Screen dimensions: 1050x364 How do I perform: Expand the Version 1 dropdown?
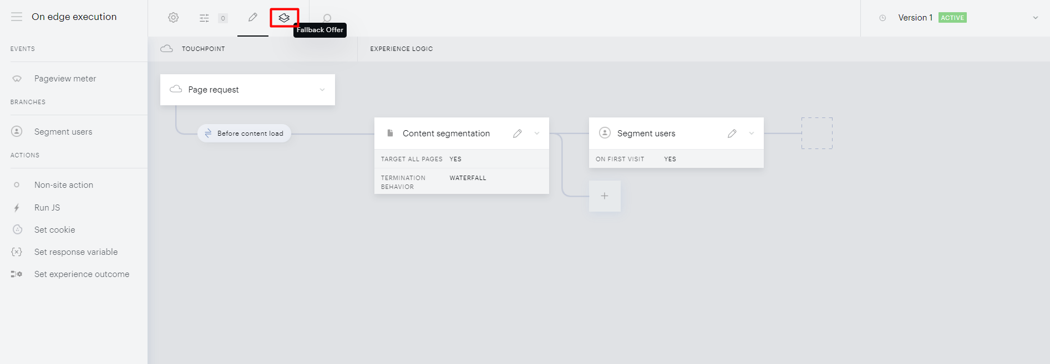coord(1035,18)
